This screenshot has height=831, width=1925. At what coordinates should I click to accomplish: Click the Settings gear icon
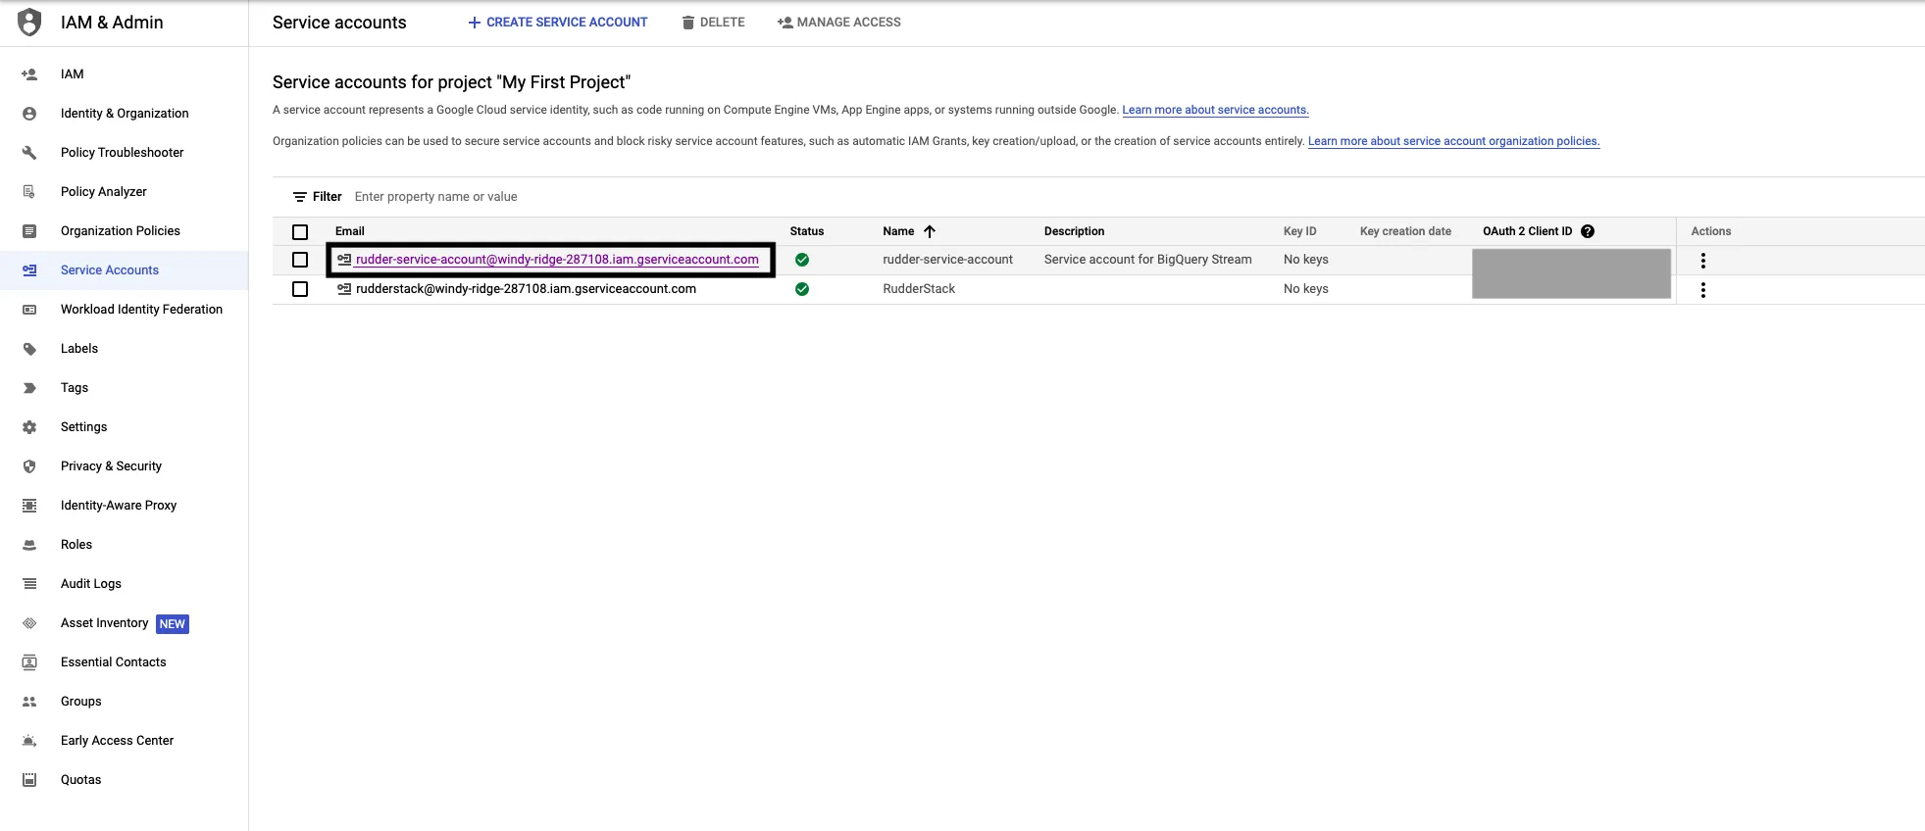[29, 427]
